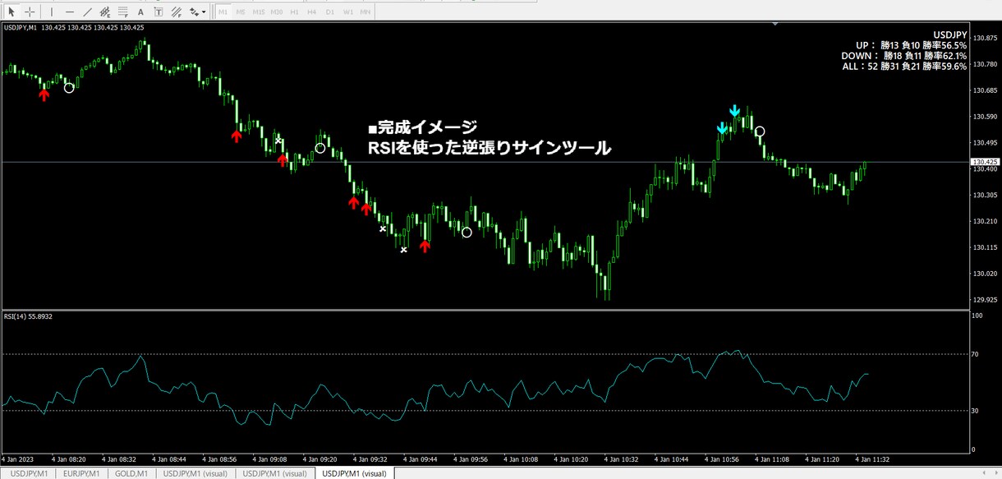The image size is (1002, 479).
Task: Click the current price label 130.425 on axis
Action: point(985,162)
